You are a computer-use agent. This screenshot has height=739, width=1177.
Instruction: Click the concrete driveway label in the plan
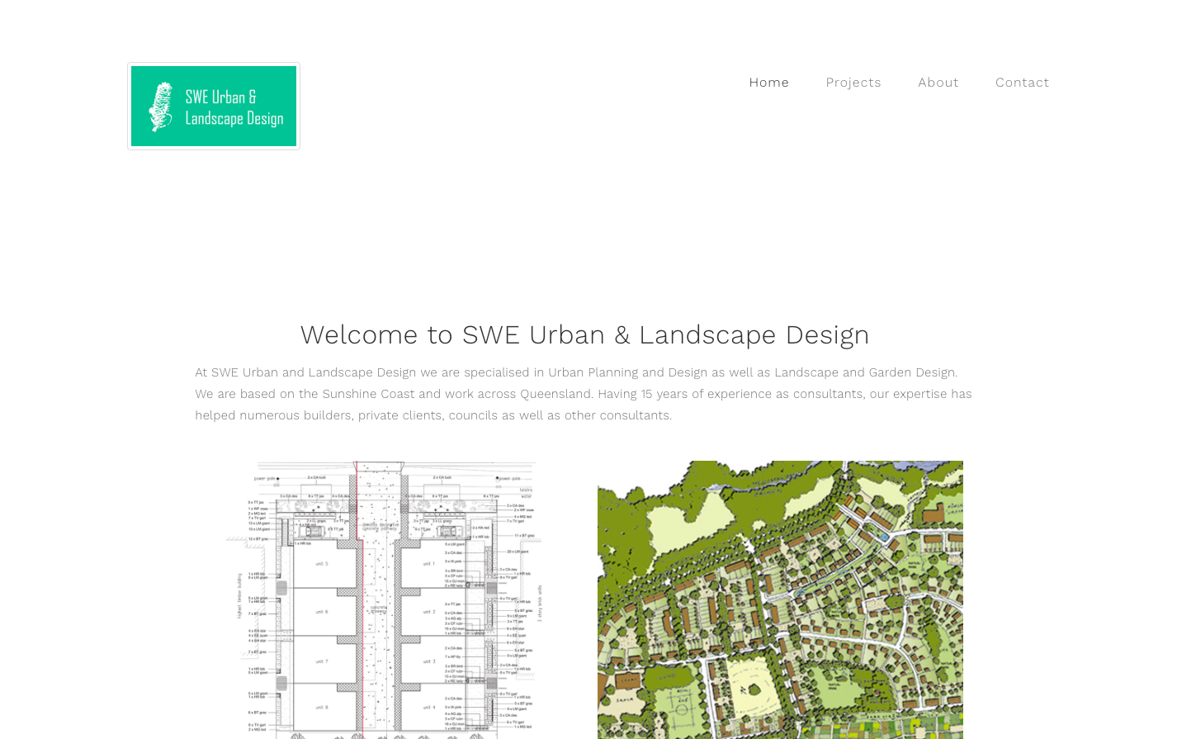[379, 609]
